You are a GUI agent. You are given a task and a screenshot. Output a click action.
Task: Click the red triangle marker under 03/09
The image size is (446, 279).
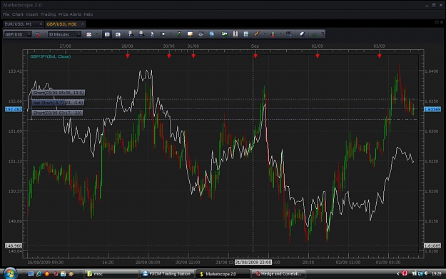[380, 56]
